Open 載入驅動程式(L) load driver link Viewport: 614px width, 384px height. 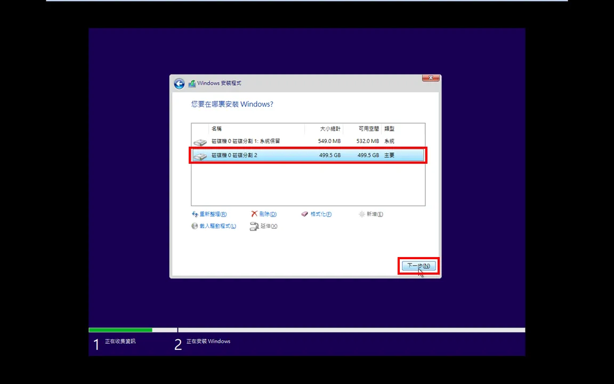[217, 226]
